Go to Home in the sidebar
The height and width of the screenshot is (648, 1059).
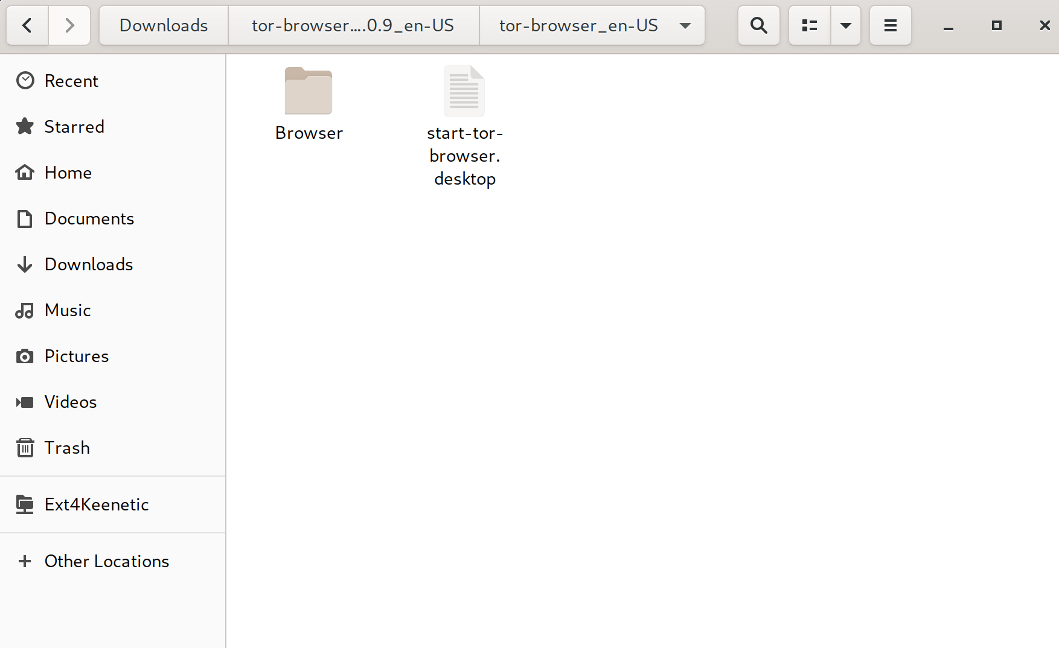(x=113, y=173)
